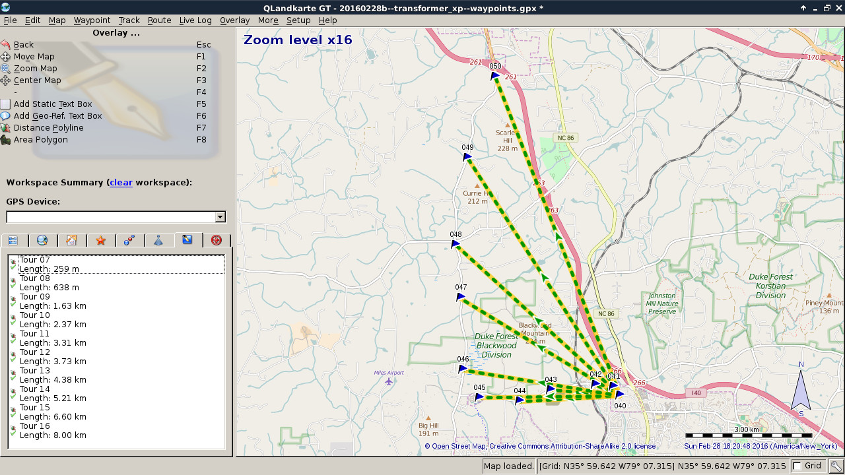Switch to the waypoints star tab
This screenshot has height=475, width=845.
[100, 240]
